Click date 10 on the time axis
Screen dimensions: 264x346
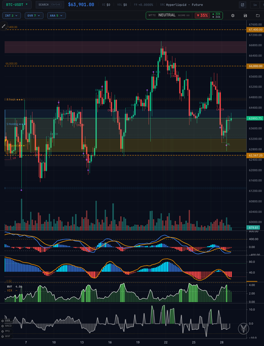click(x=54, y=342)
